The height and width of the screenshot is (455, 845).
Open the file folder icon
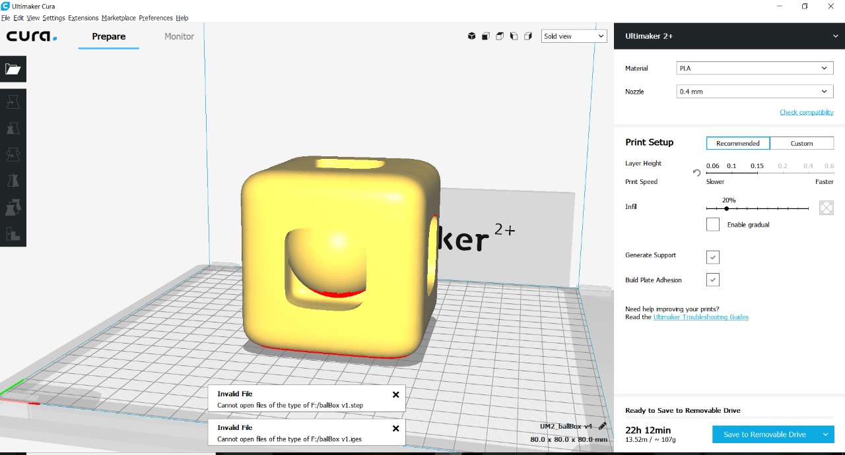tap(13, 69)
